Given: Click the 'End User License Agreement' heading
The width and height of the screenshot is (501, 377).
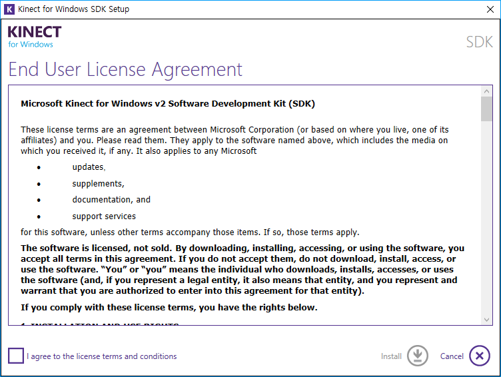Looking at the screenshot, I should (x=125, y=70).
